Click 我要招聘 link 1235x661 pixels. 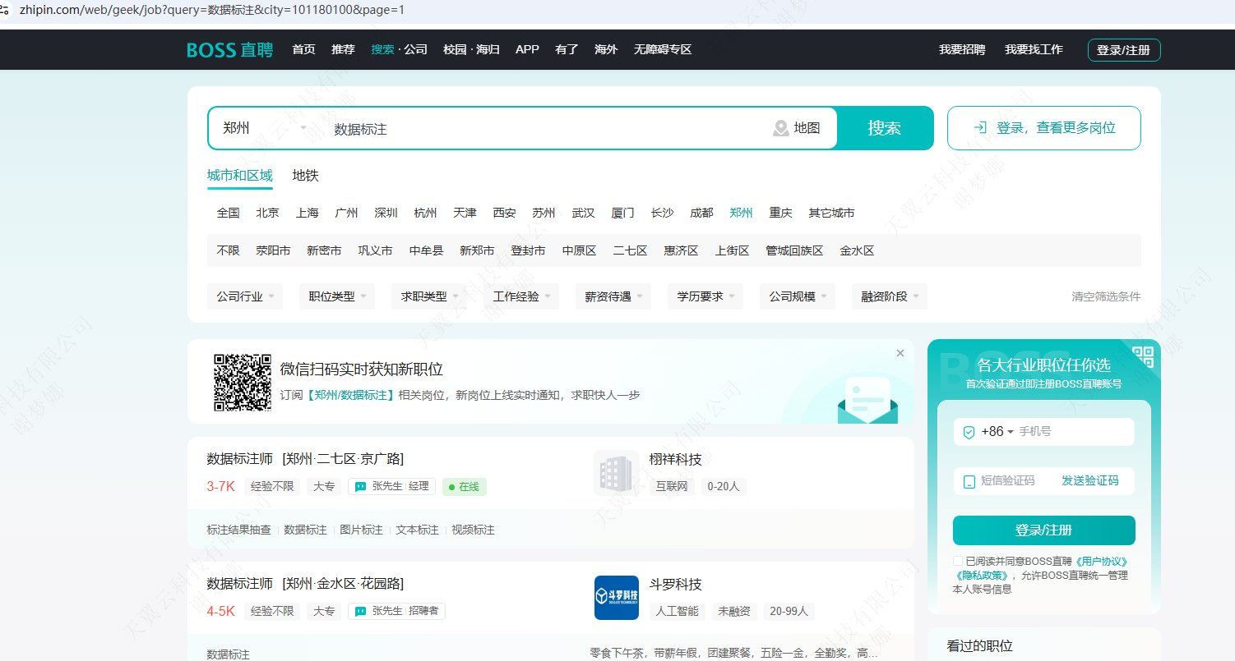point(962,49)
